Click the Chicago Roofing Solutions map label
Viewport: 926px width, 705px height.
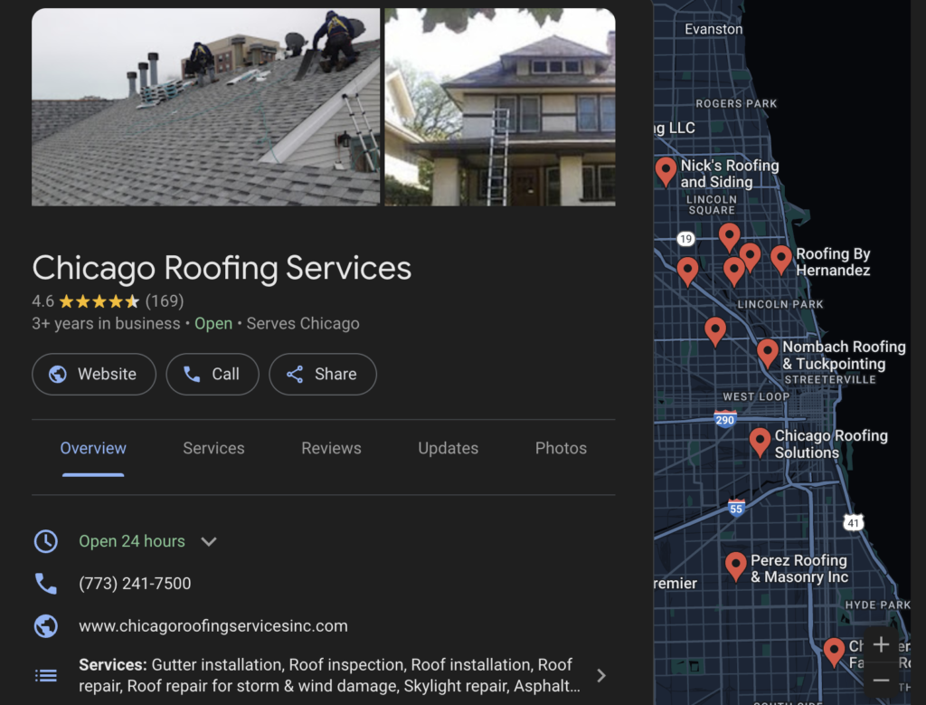tap(831, 443)
